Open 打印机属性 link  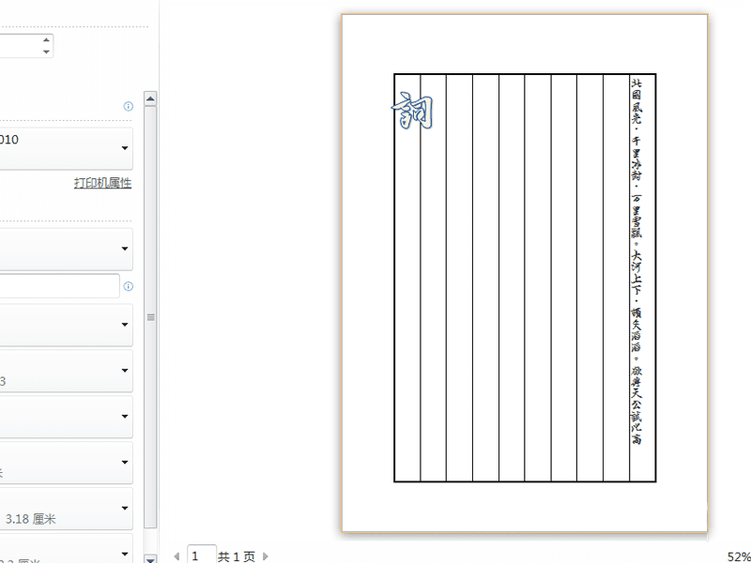tap(102, 183)
